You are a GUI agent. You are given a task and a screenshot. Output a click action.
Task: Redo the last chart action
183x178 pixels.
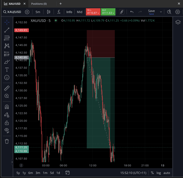click(140, 12)
